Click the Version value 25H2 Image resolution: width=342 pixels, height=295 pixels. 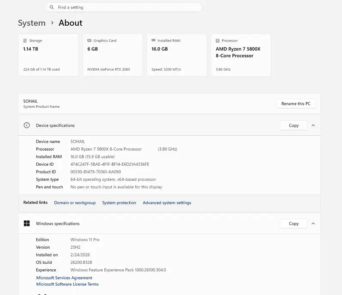[x=75, y=247]
